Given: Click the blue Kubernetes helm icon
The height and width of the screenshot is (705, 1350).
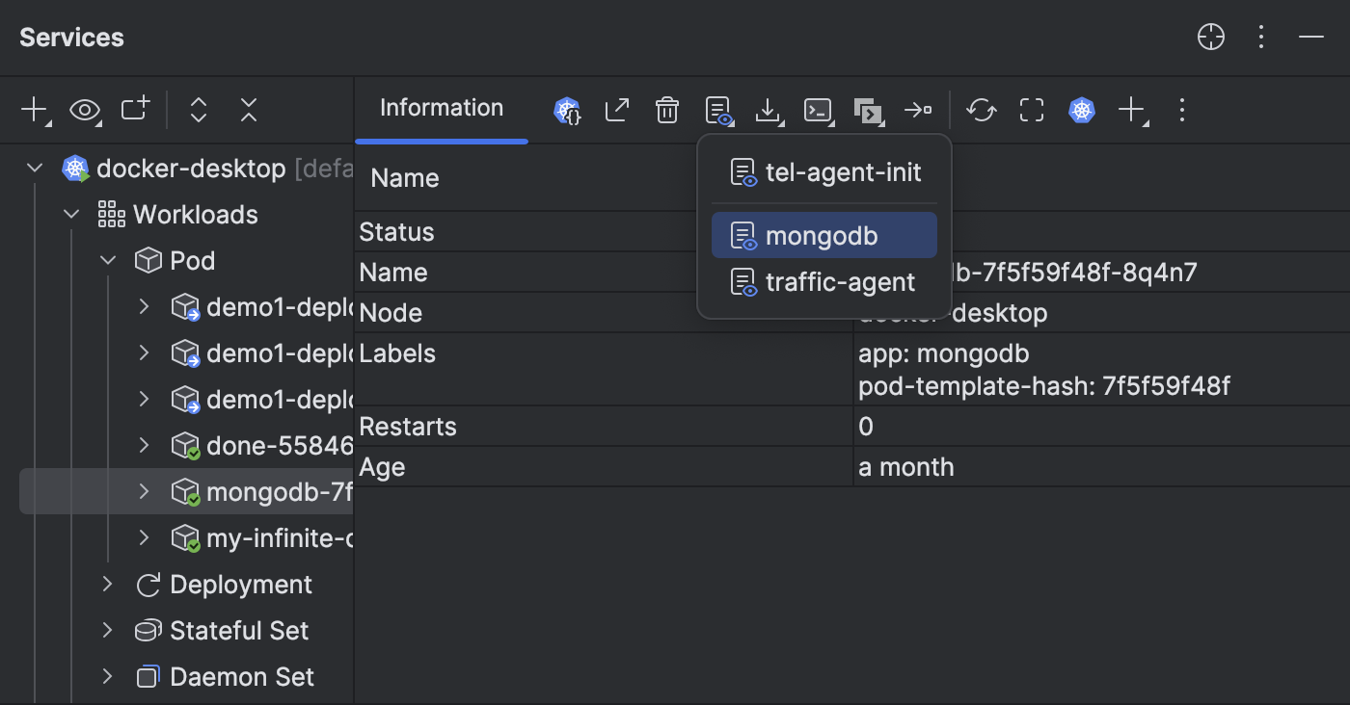Looking at the screenshot, I should click(1081, 110).
